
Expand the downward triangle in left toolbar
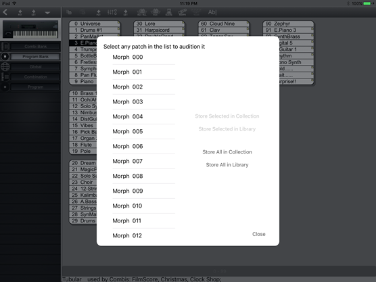47,13
